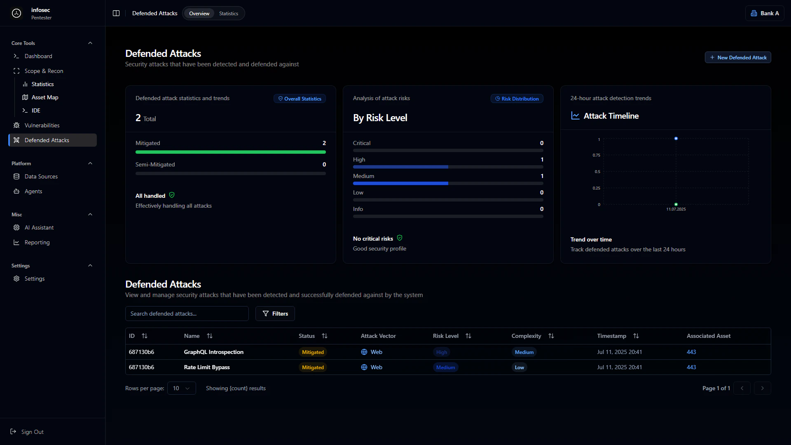Click the Agents robot icon
The height and width of the screenshot is (445, 791).
tap(16, 191)
